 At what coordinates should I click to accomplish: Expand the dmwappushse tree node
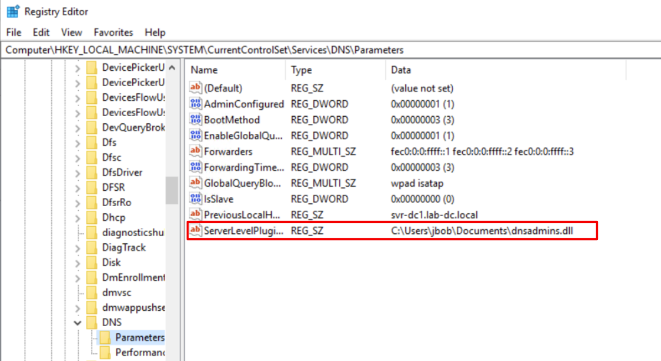(x=78, y=308)
